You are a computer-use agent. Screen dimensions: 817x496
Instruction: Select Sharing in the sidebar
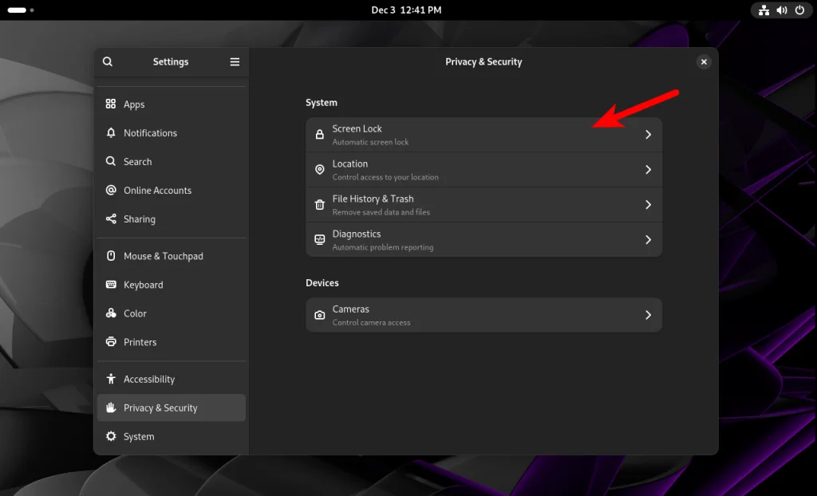(172, 218)
